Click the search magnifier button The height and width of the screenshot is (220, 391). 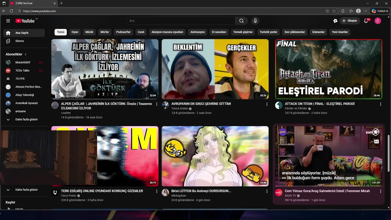coord(242,21)
